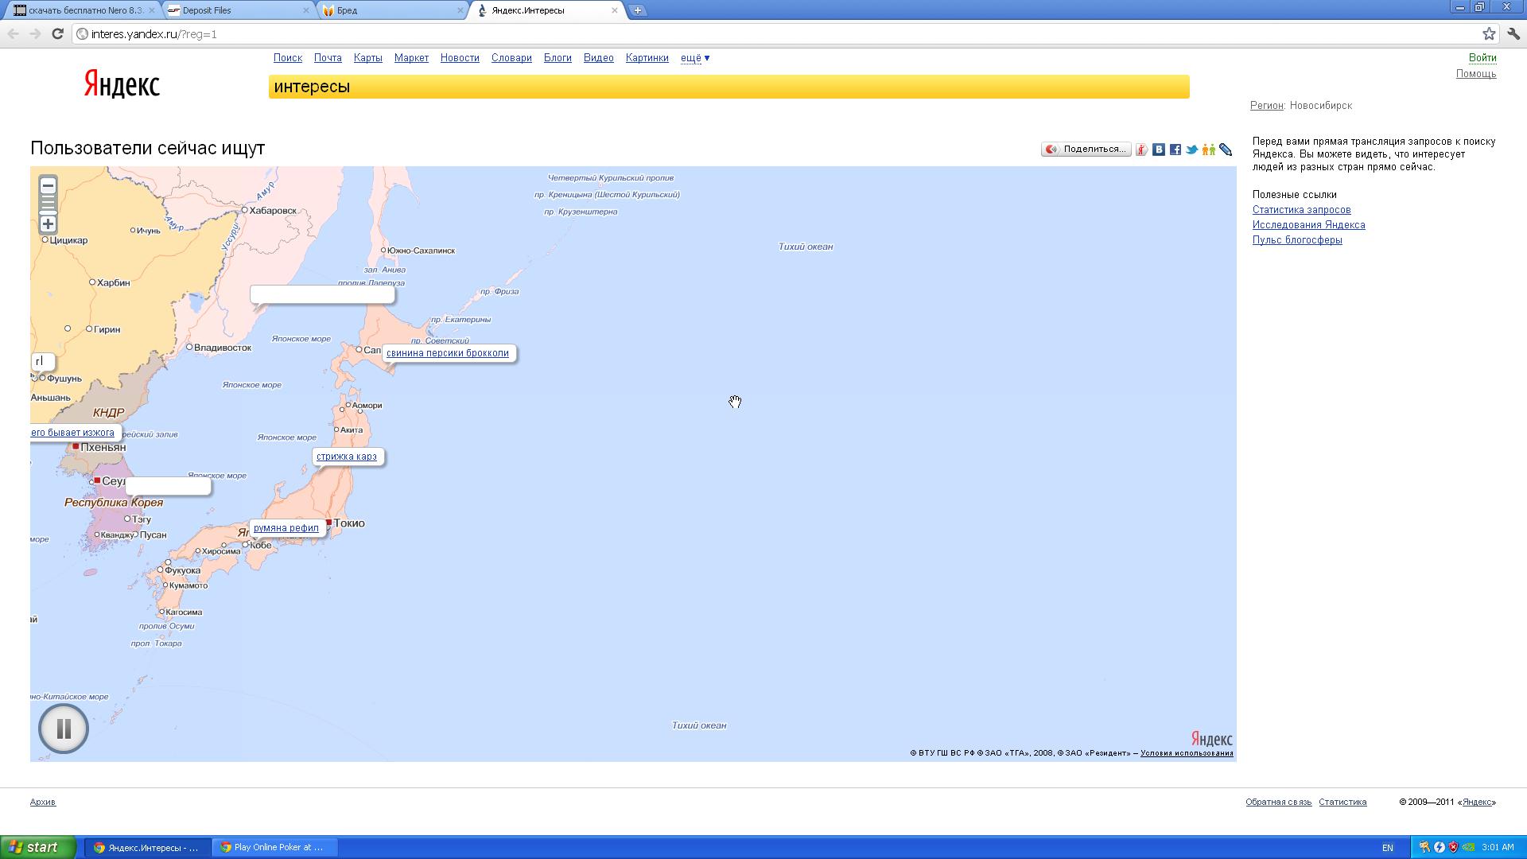Zoom out the map with minus button
Screen dimensions: 1527x859
tap(49, 187)
